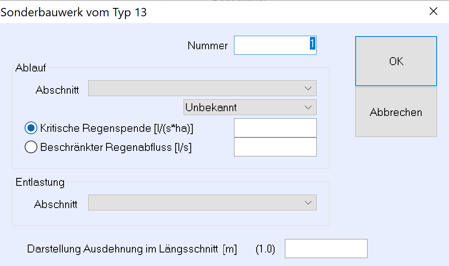449x266 pixels.
Task: Select the Kritische Regenspende radio button
Action: point(31,128)
